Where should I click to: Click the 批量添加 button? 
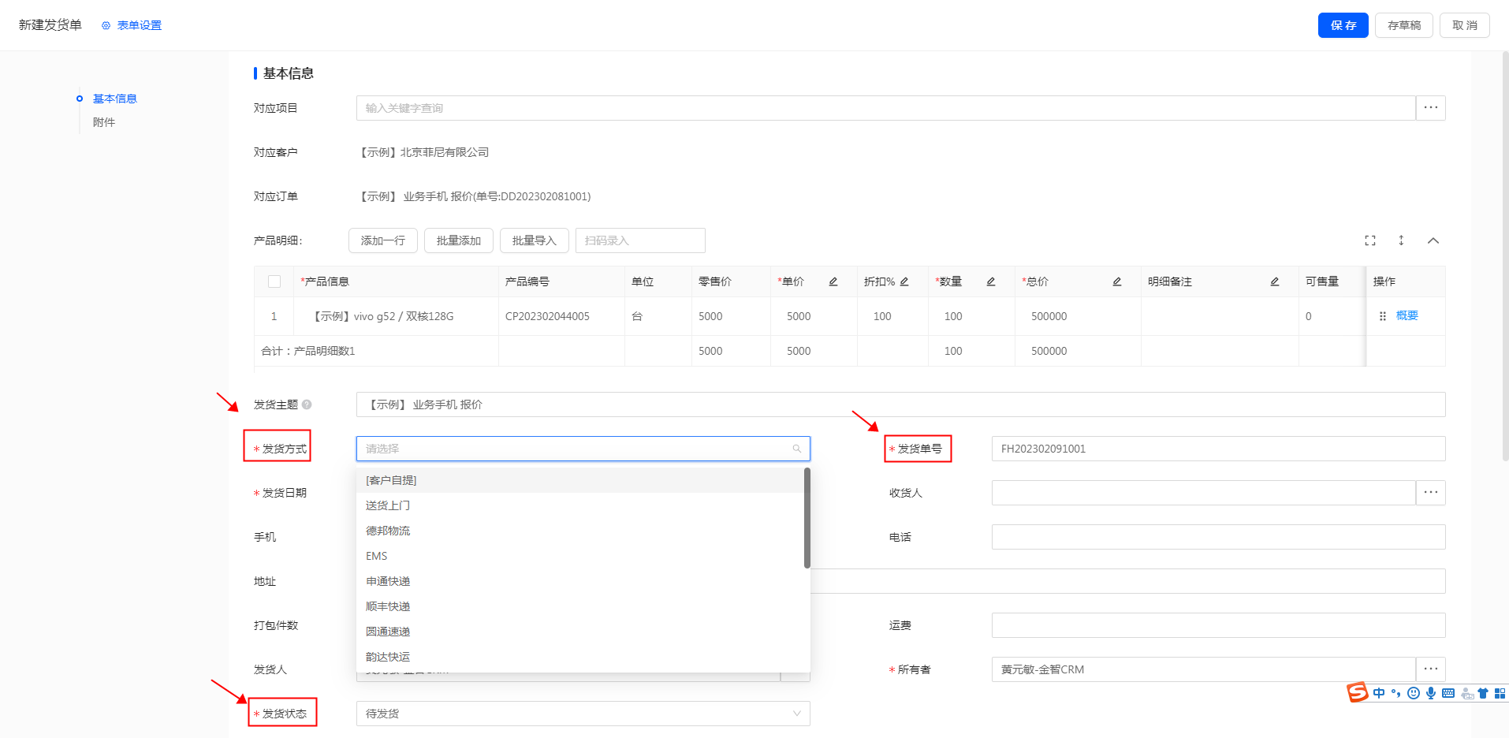(459, 240)
